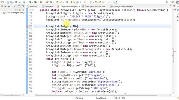Click the 78 : 30 : 3007 position field
This screenshot has width=179, height=100.
coord(120,98)
